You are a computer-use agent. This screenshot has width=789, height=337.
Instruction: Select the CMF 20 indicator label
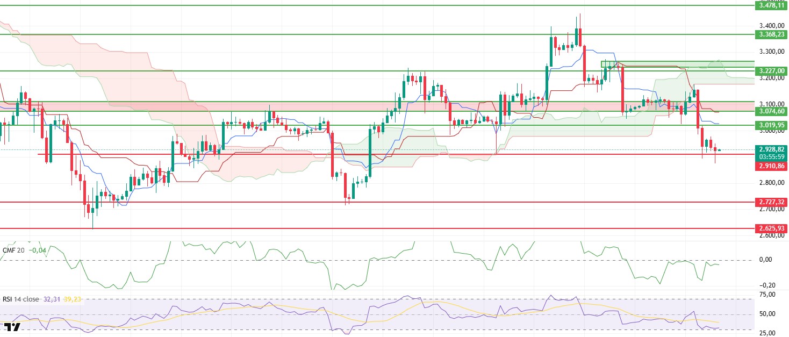(13, 249)
